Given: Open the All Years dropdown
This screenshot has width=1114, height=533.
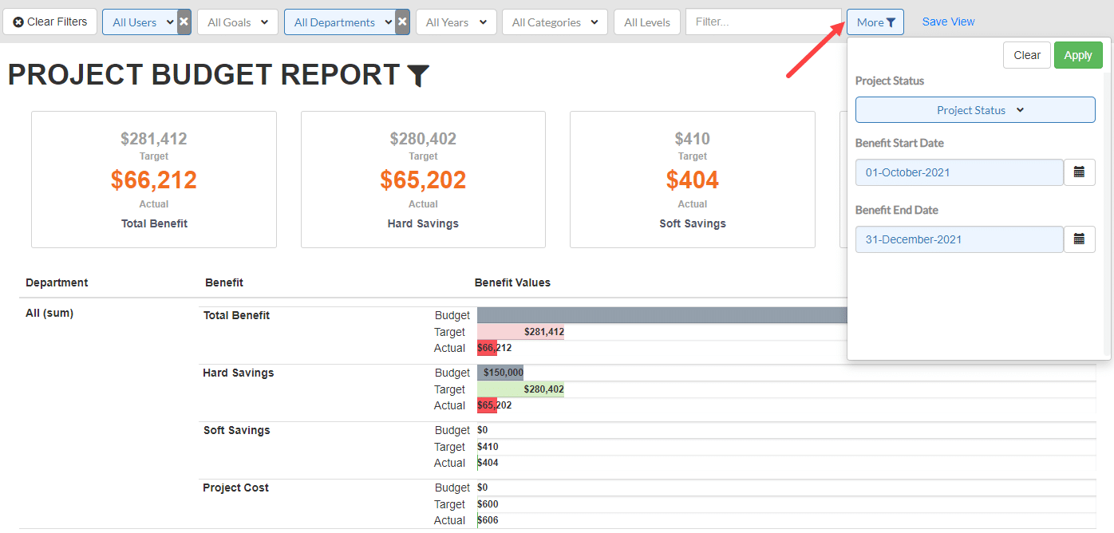Looking at the screenshot, I should [x=456, y=22].
